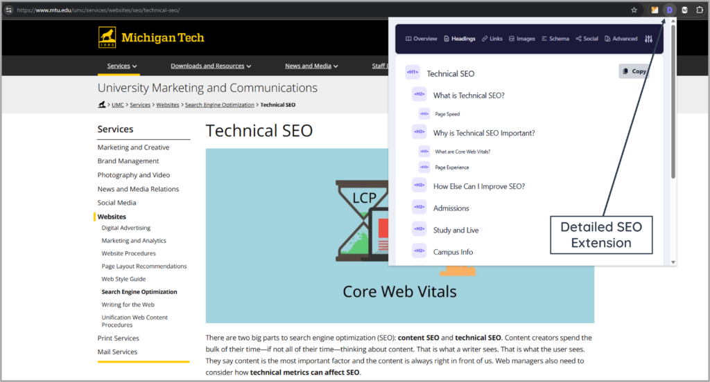Viewport: 710px width, 382px height.
Task: Open the browser extensions puzzle icon
Action: [x=700, y=10]
